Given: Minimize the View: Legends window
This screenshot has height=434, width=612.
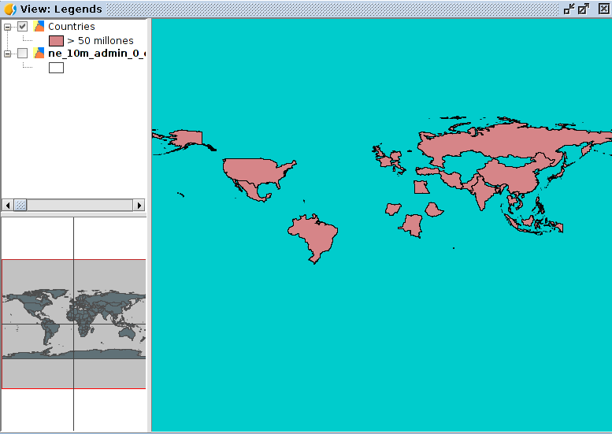Looking at the screenshot, I should pyautogui.click(x=569, y=9).
